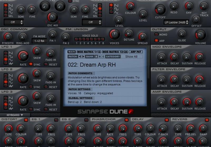Click the Delay F-BACK knob

tap(163, 128)
